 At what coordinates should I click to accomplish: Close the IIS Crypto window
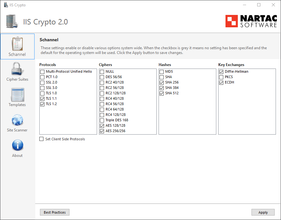(273, 5)
